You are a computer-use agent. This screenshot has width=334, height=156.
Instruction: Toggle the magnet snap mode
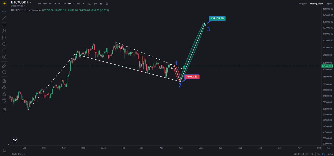[4, 81]
